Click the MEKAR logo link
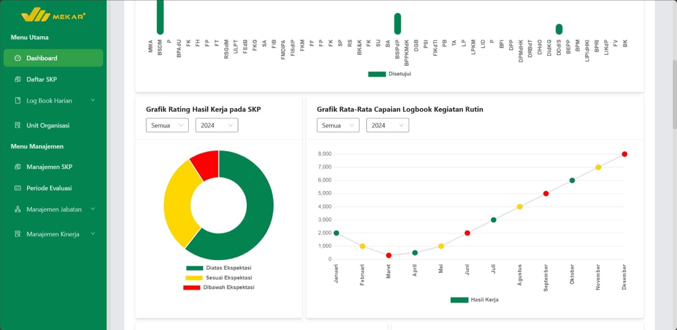677x330 pixels. pos(53,15)
